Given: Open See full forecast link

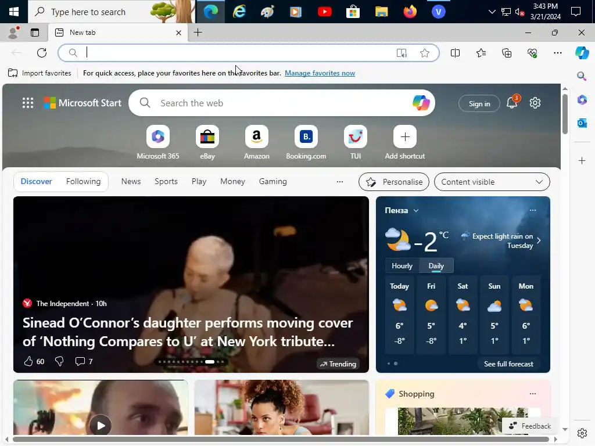Looking at the screenshot, I should point(508,364).
